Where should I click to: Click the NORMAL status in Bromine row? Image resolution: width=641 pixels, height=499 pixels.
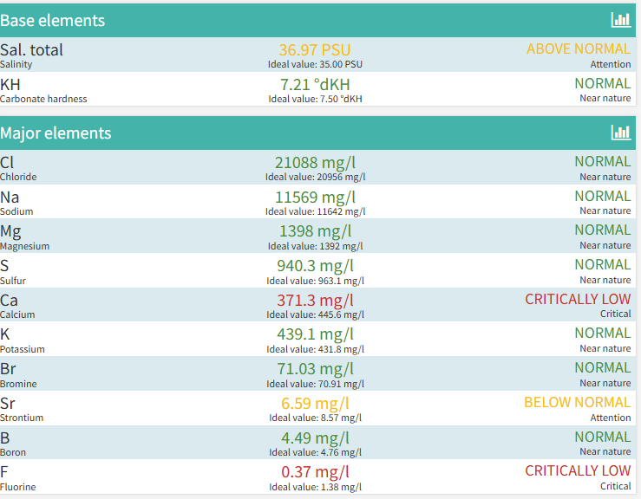pyautogui.click(x=603, y=367)
